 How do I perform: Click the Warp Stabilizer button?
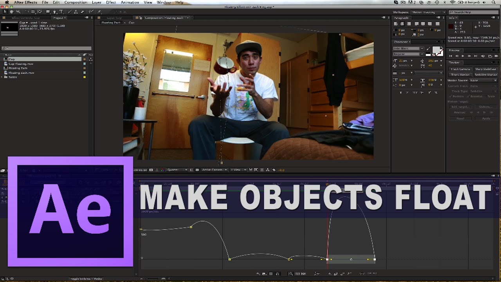point(486,69)
